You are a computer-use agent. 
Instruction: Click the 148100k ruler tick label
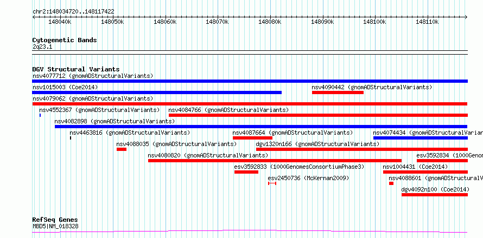tap(375, 22)
